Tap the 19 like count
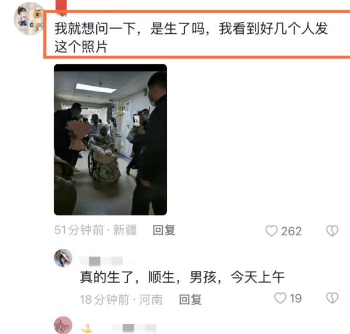This screenshot has height=334, width=350. click(296, 298)
